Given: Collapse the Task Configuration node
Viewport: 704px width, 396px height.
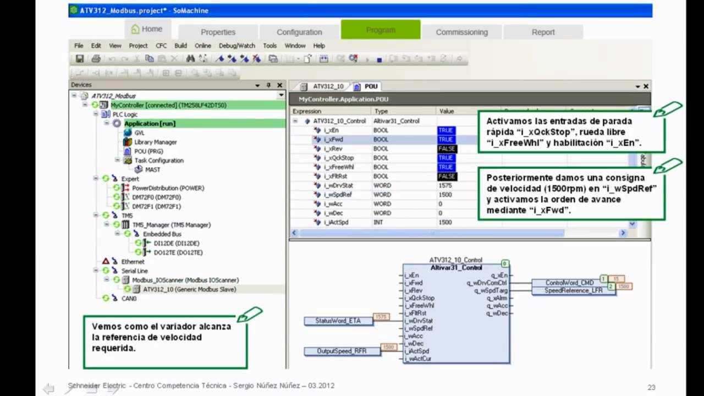Looking at the screenshot, I should pos(118,160).
